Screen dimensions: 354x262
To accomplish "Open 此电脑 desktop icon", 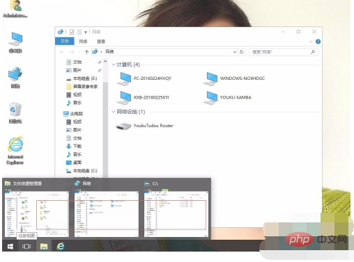I will click(15, 43).
